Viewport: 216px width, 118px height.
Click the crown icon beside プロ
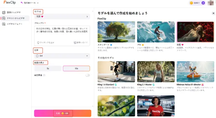tap(143, 45)
